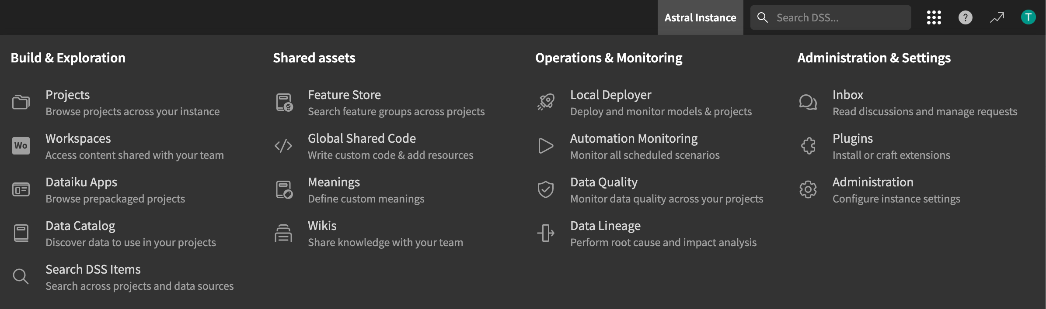Navigate to Dataiku Apps

point(81,182)
